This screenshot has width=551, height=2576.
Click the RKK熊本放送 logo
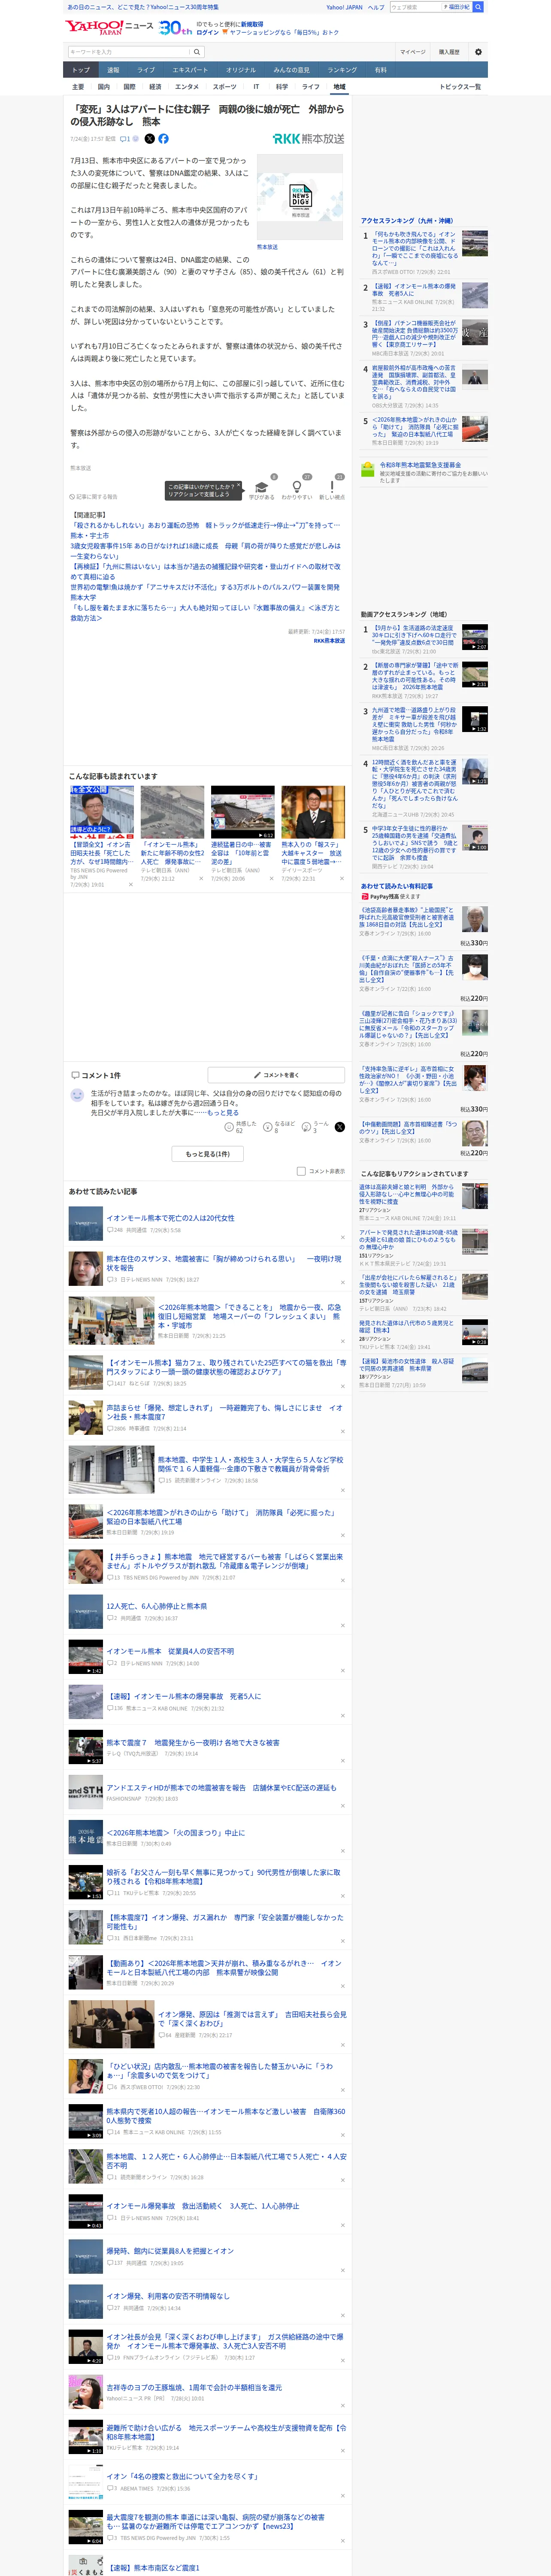click(x=308, y=139)
